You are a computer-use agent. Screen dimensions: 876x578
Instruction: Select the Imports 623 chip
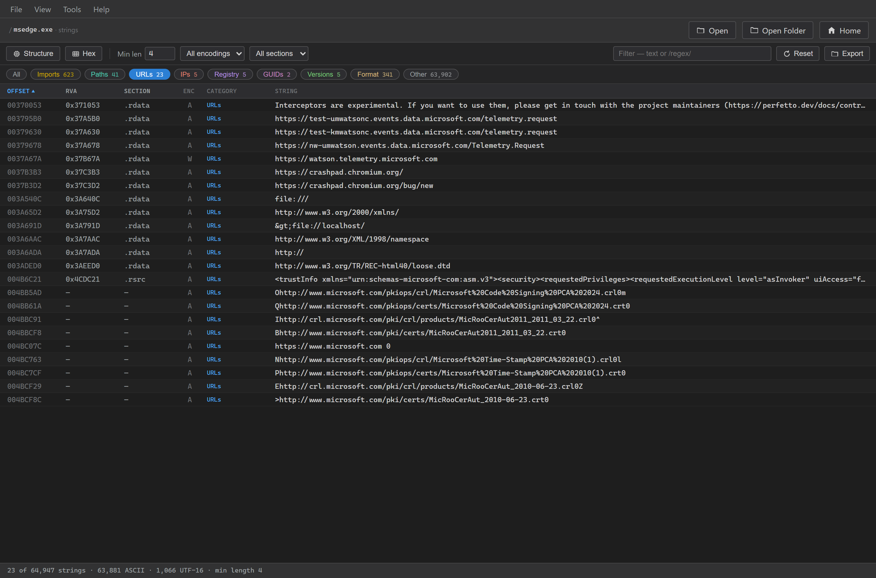(56, 75)
